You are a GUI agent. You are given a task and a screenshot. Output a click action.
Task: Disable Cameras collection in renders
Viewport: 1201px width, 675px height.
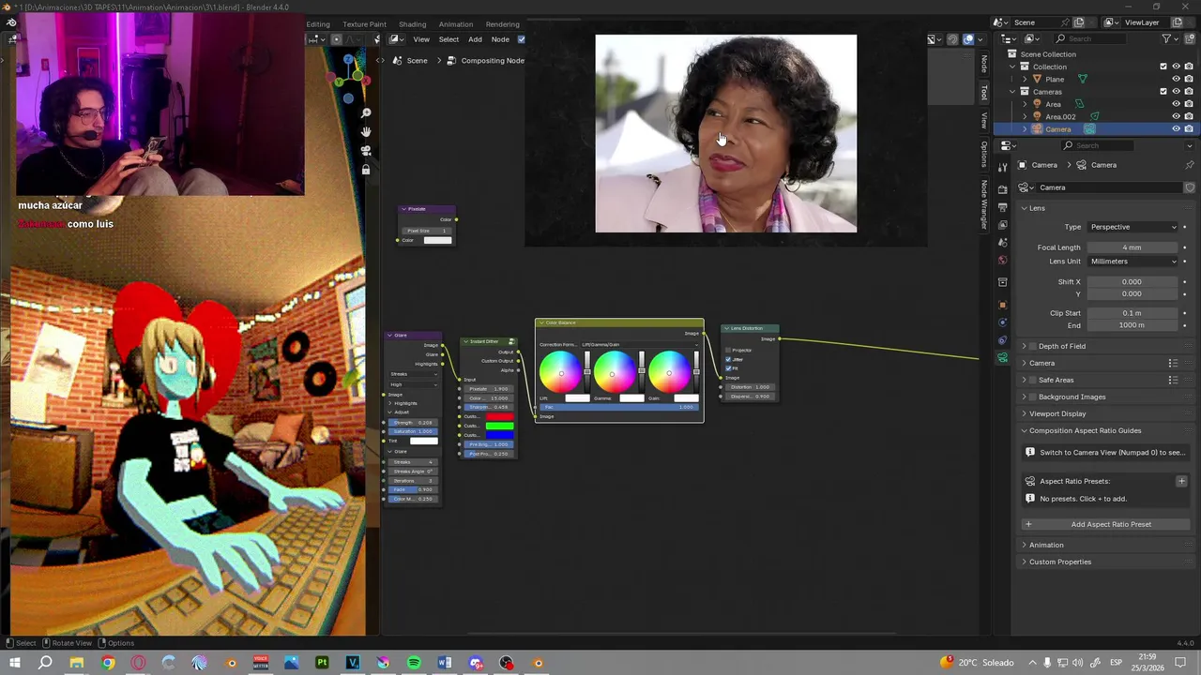(x=1189, y=92)
